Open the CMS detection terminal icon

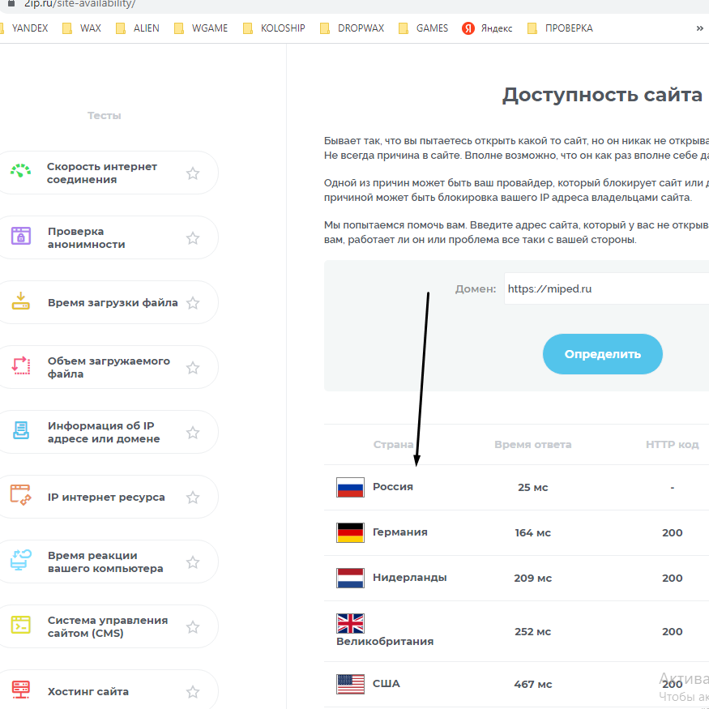(x=21, y=625)
